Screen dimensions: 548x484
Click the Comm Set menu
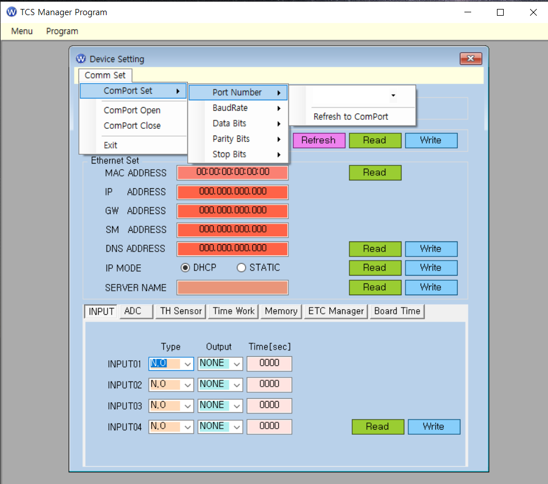click(105, 76)
